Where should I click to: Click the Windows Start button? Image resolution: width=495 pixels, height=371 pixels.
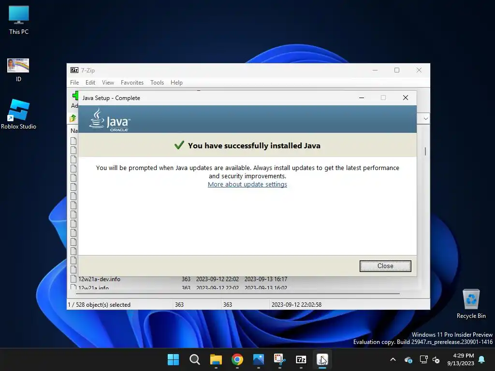173,359
